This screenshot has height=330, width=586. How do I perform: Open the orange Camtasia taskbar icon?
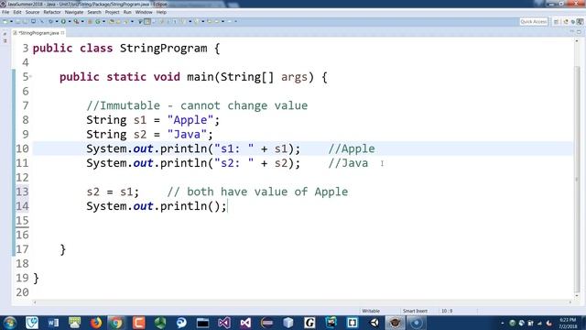click(138, 323)
